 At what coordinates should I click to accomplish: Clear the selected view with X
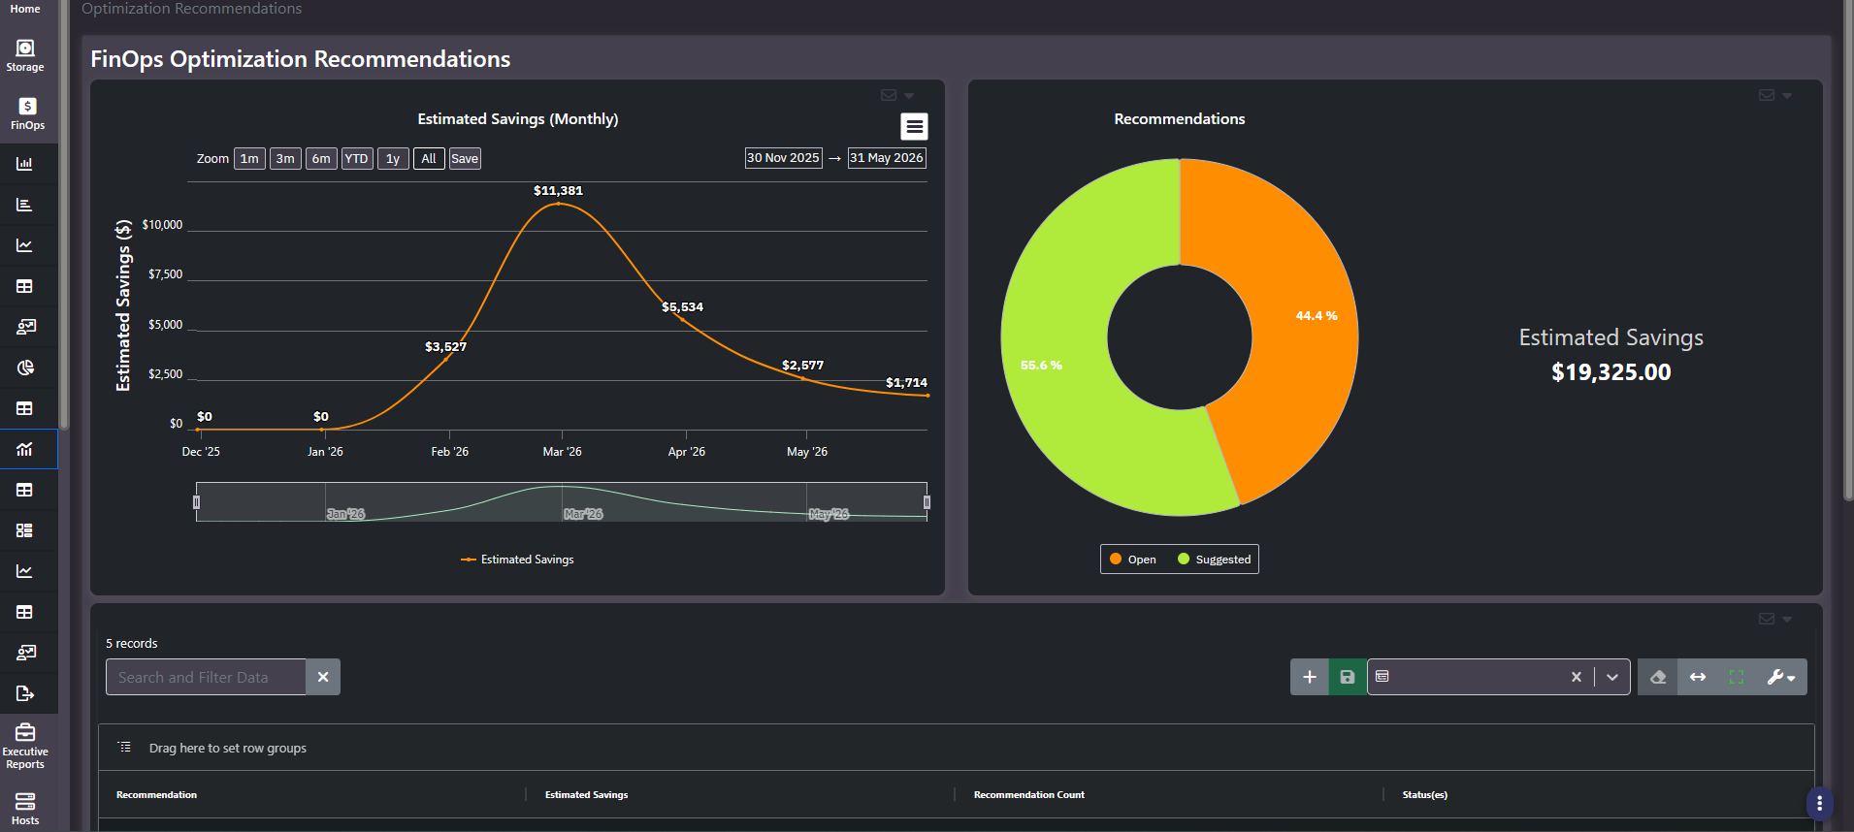tap(1577, 677)
